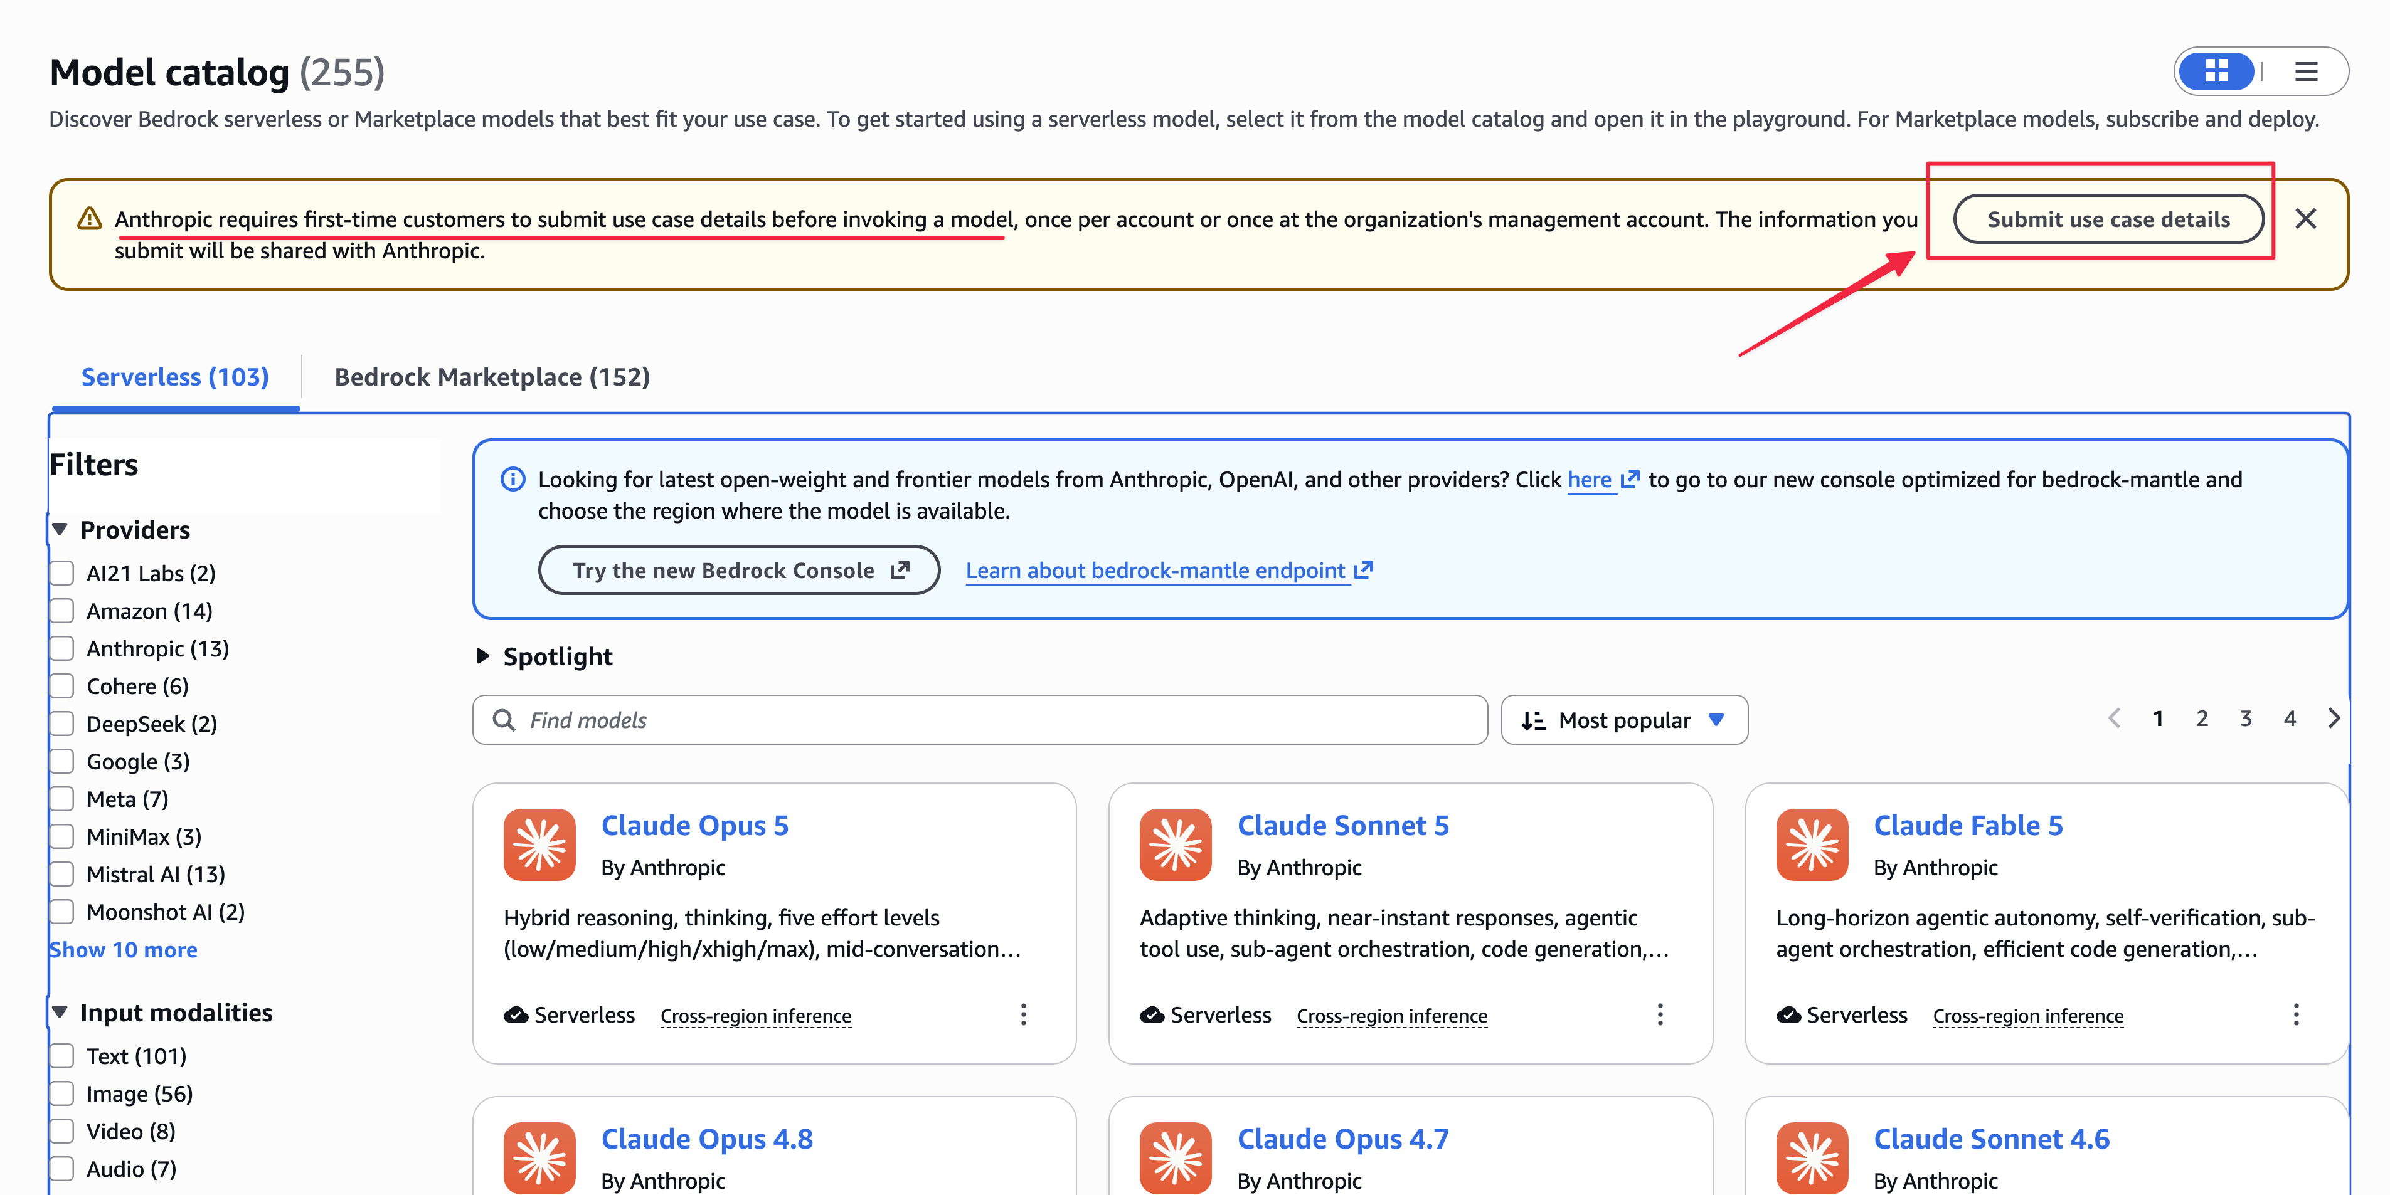Jump to page 4 of results

point(2290,719)
